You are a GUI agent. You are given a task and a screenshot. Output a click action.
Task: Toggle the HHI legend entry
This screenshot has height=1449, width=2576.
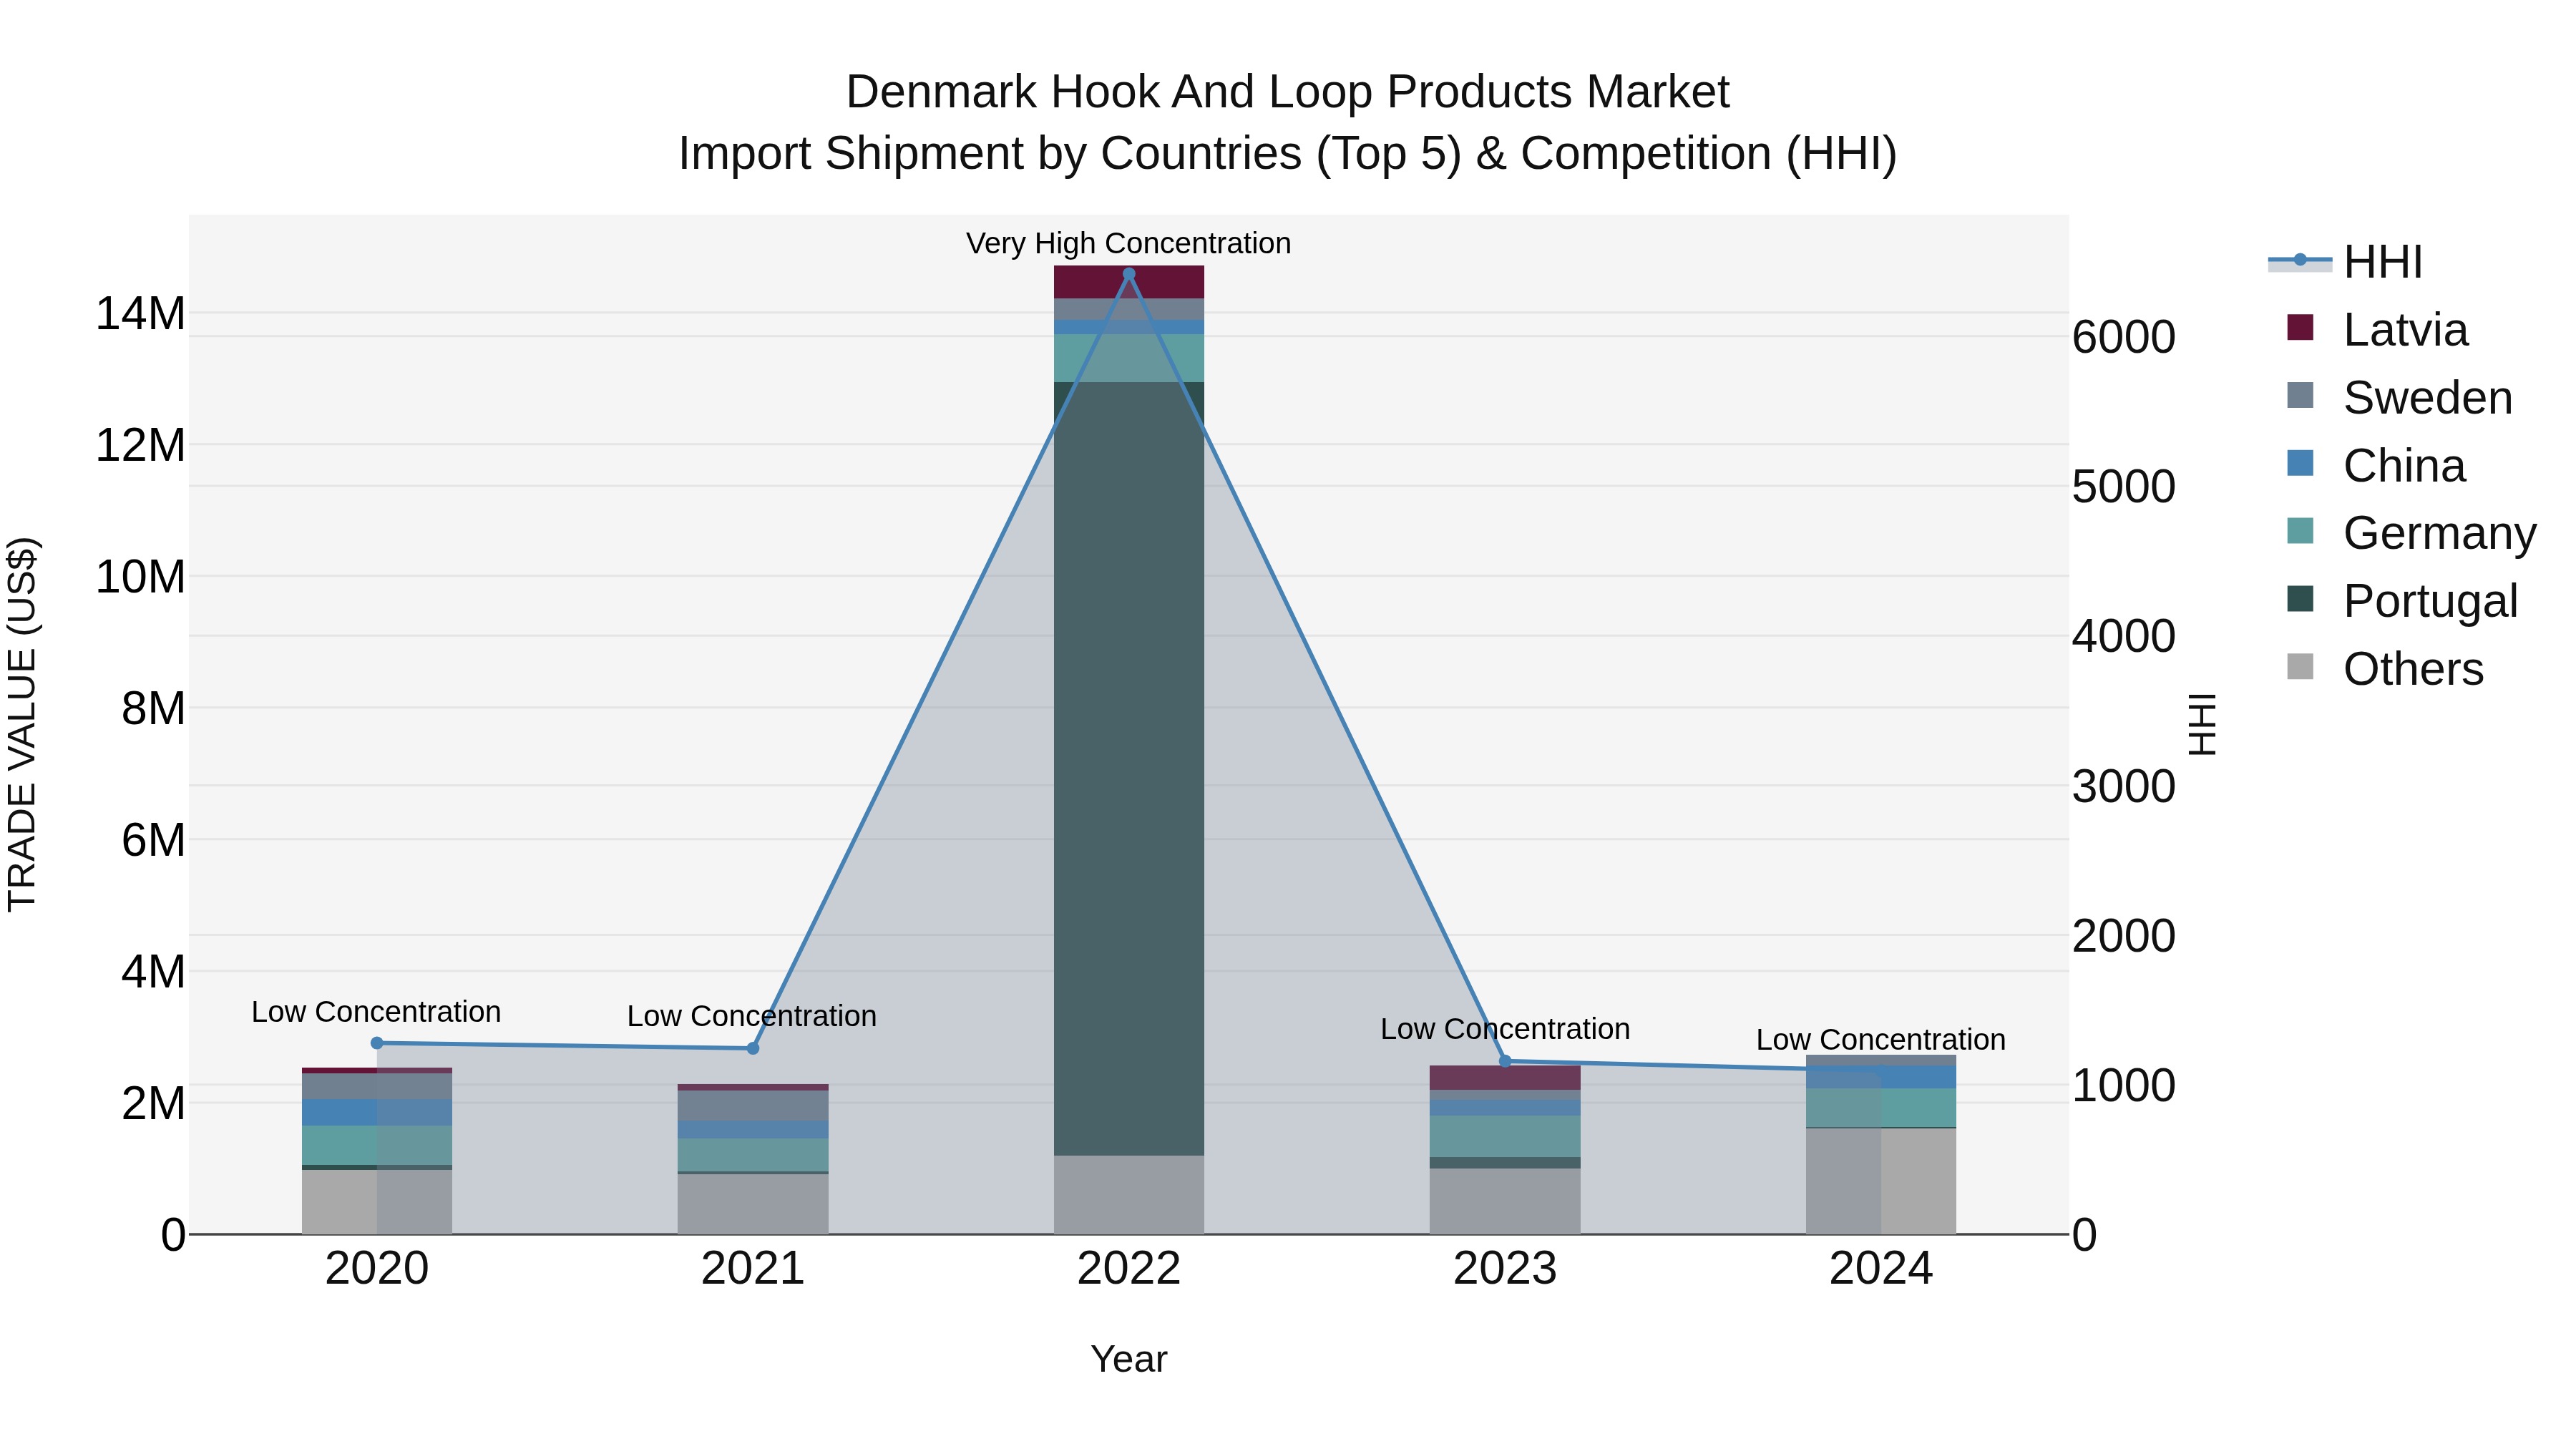tap(2346, 262)
